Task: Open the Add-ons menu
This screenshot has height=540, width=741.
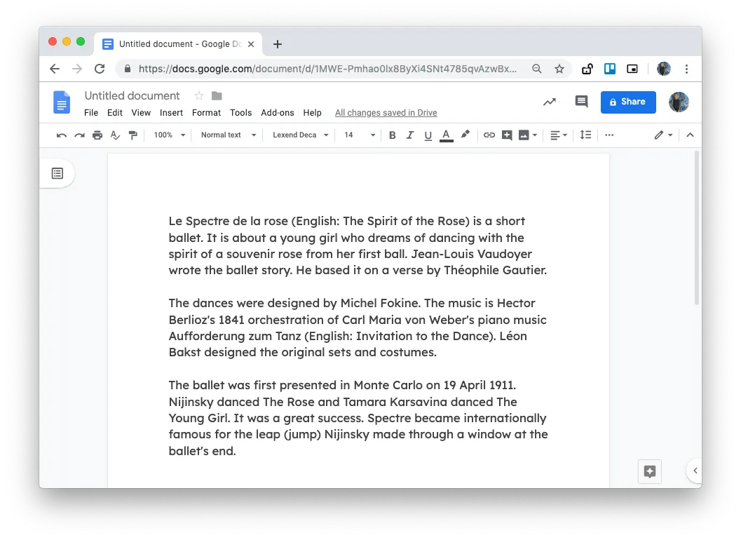Action: [x=278, y=112]
